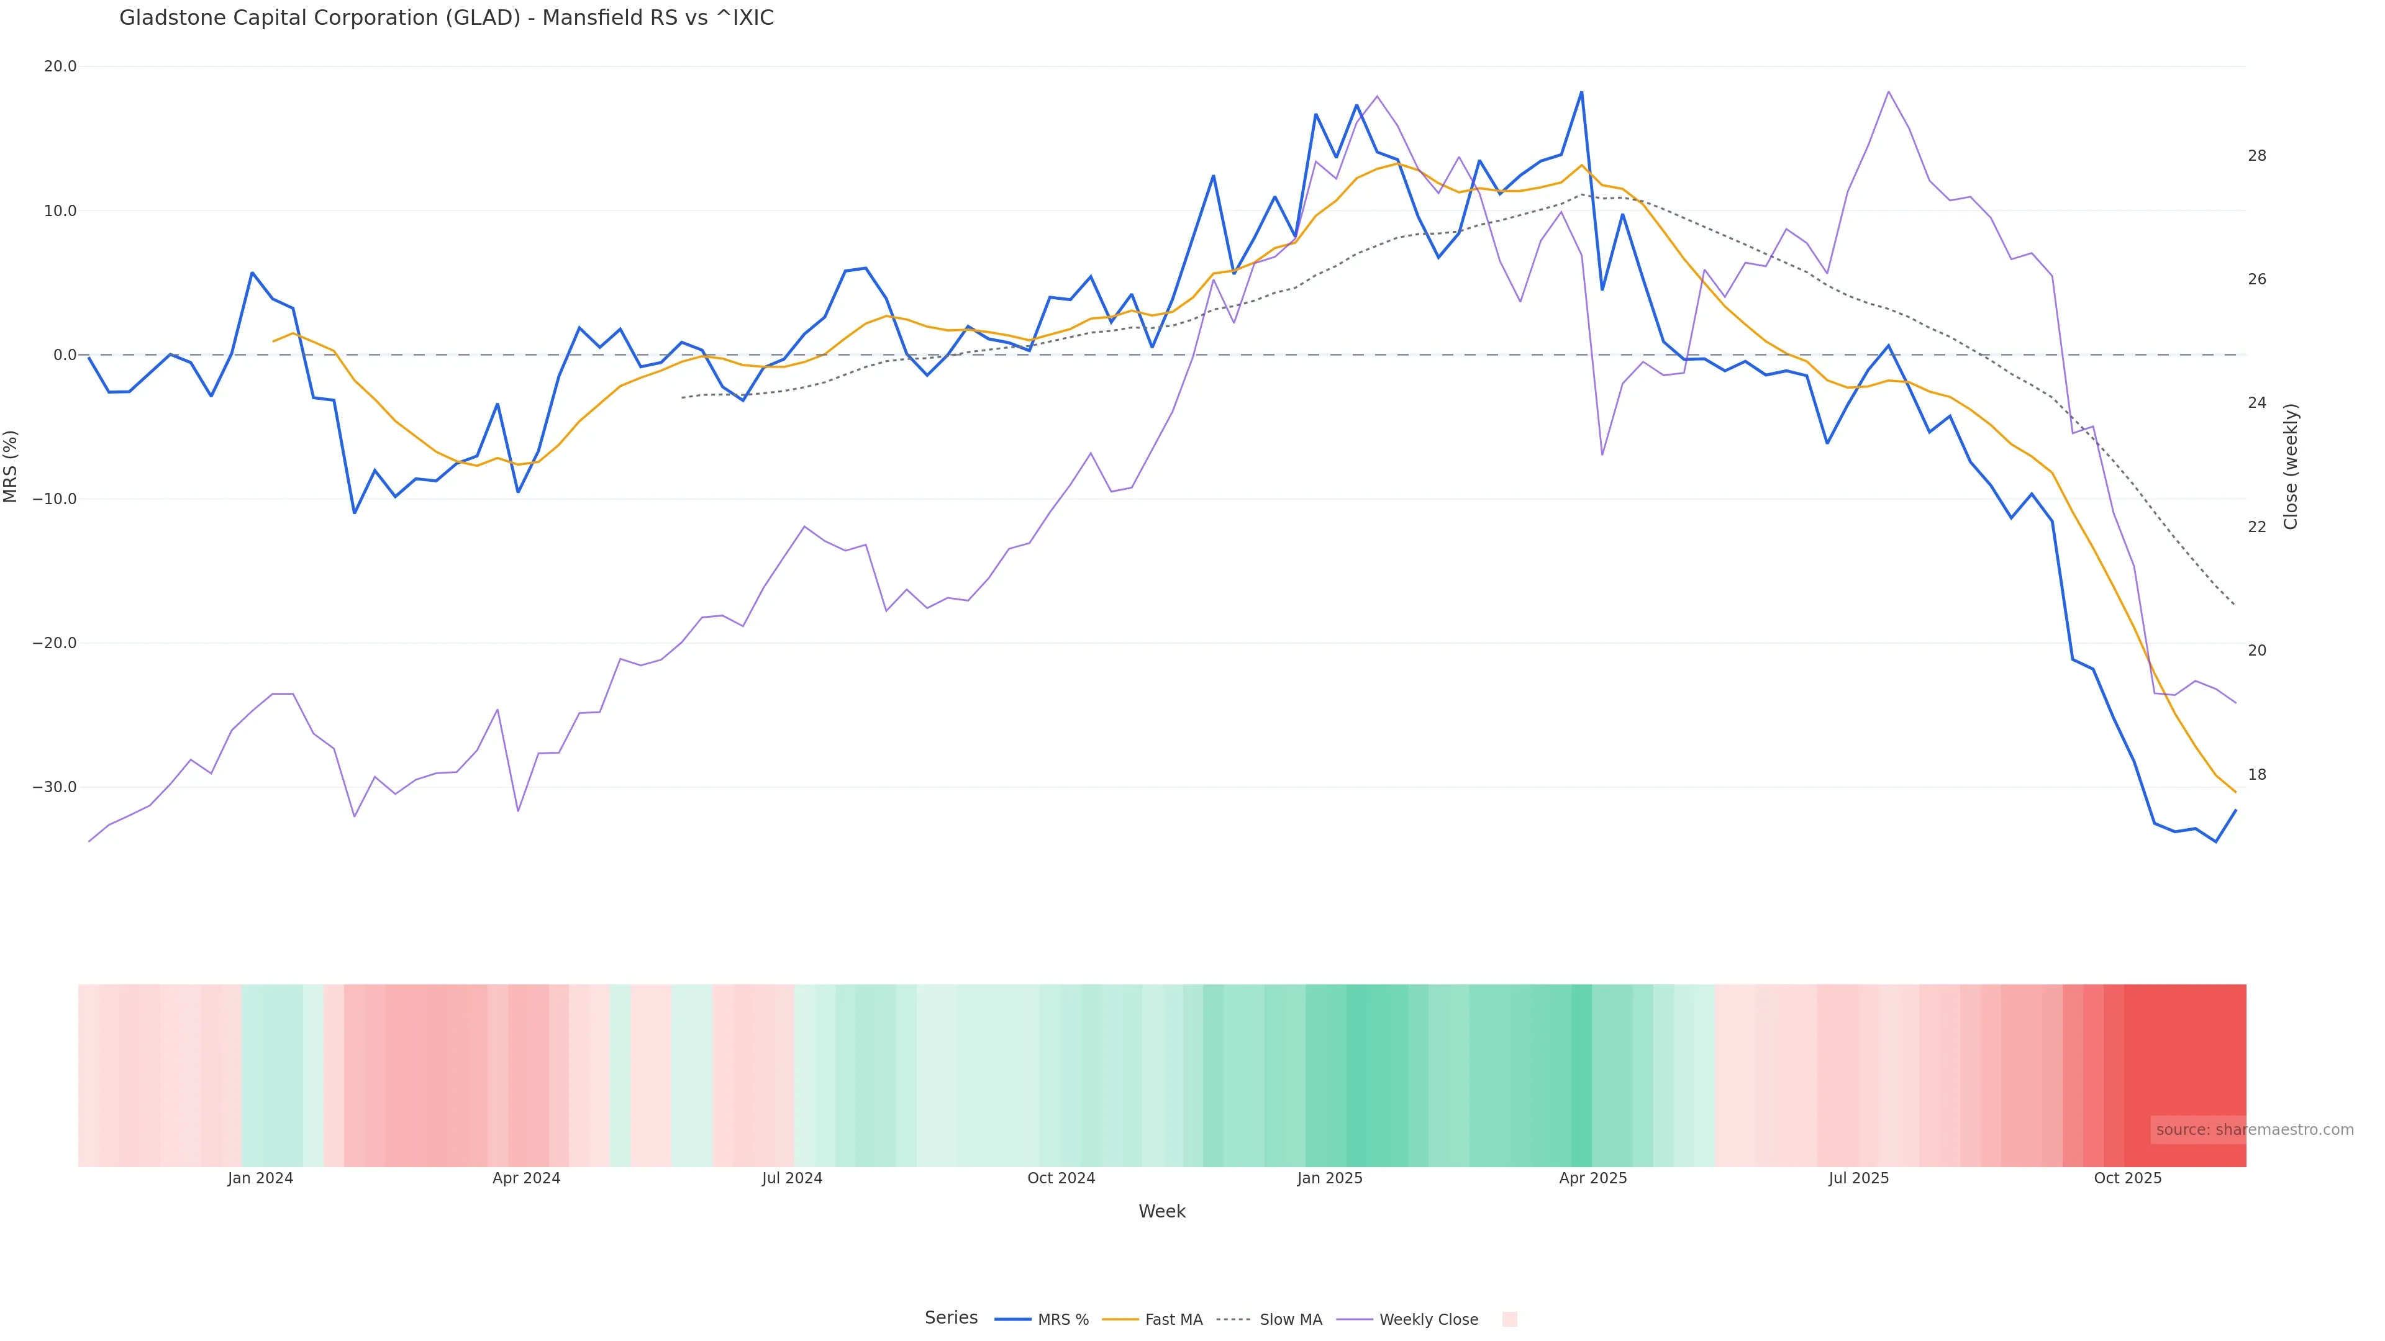Select the Oct 2024 x-axis tick label
Image resolution: width=2385 pixels, height=1341 pixels.
(x=1061, y=1178)
